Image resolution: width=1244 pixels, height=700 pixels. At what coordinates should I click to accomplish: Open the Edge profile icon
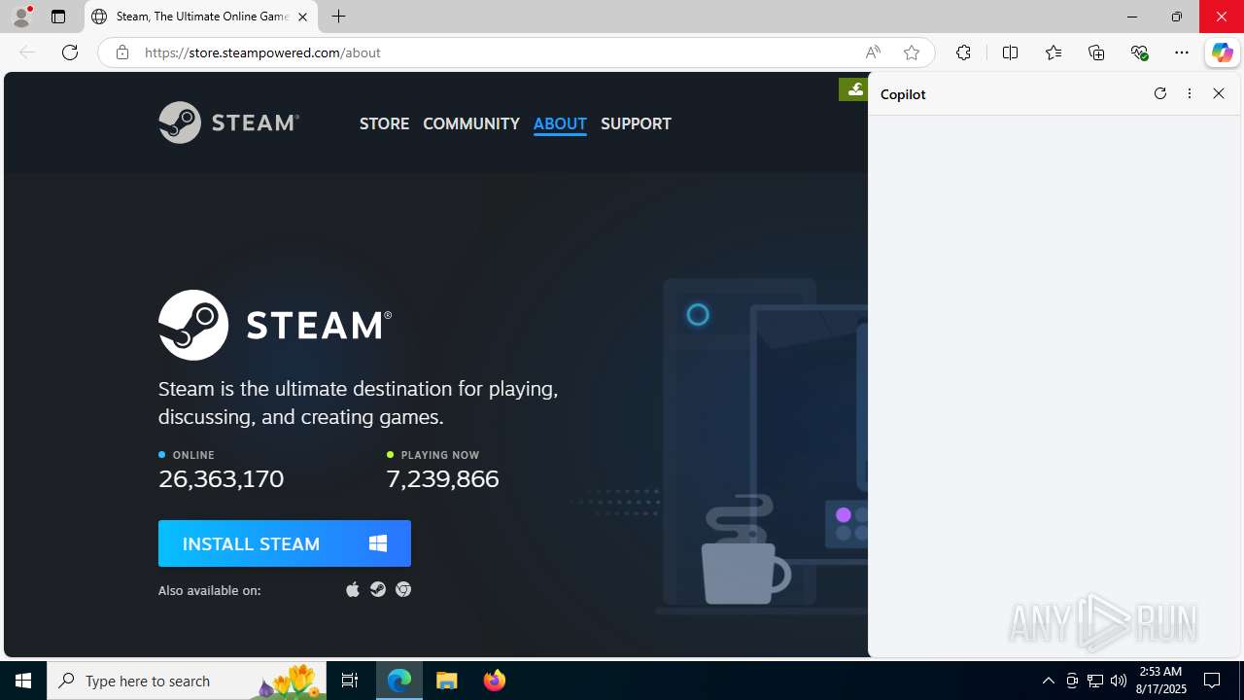pyautogui.click(x=21, y=17)
